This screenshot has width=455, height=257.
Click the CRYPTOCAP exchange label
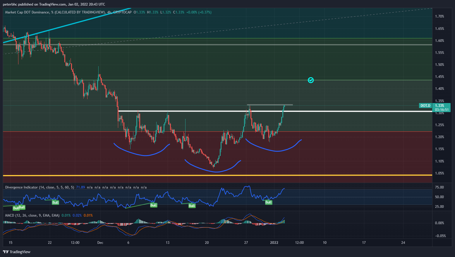pos(122,12)
